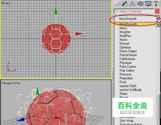Choose PatchDeform from the modifier list
The image size is (161, 125).
click(128, 55)
